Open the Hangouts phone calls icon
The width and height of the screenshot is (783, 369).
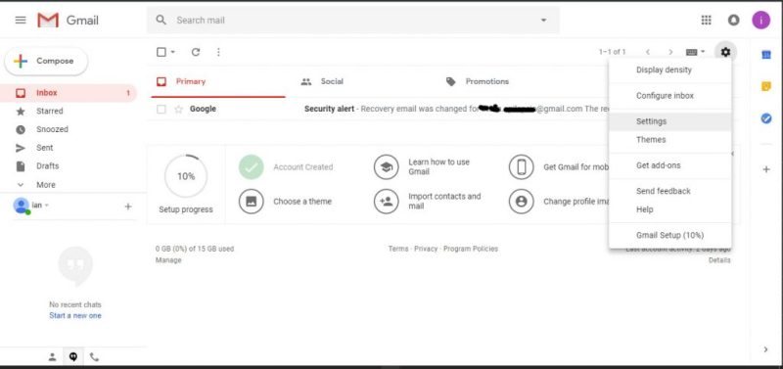tap(94, 356)
